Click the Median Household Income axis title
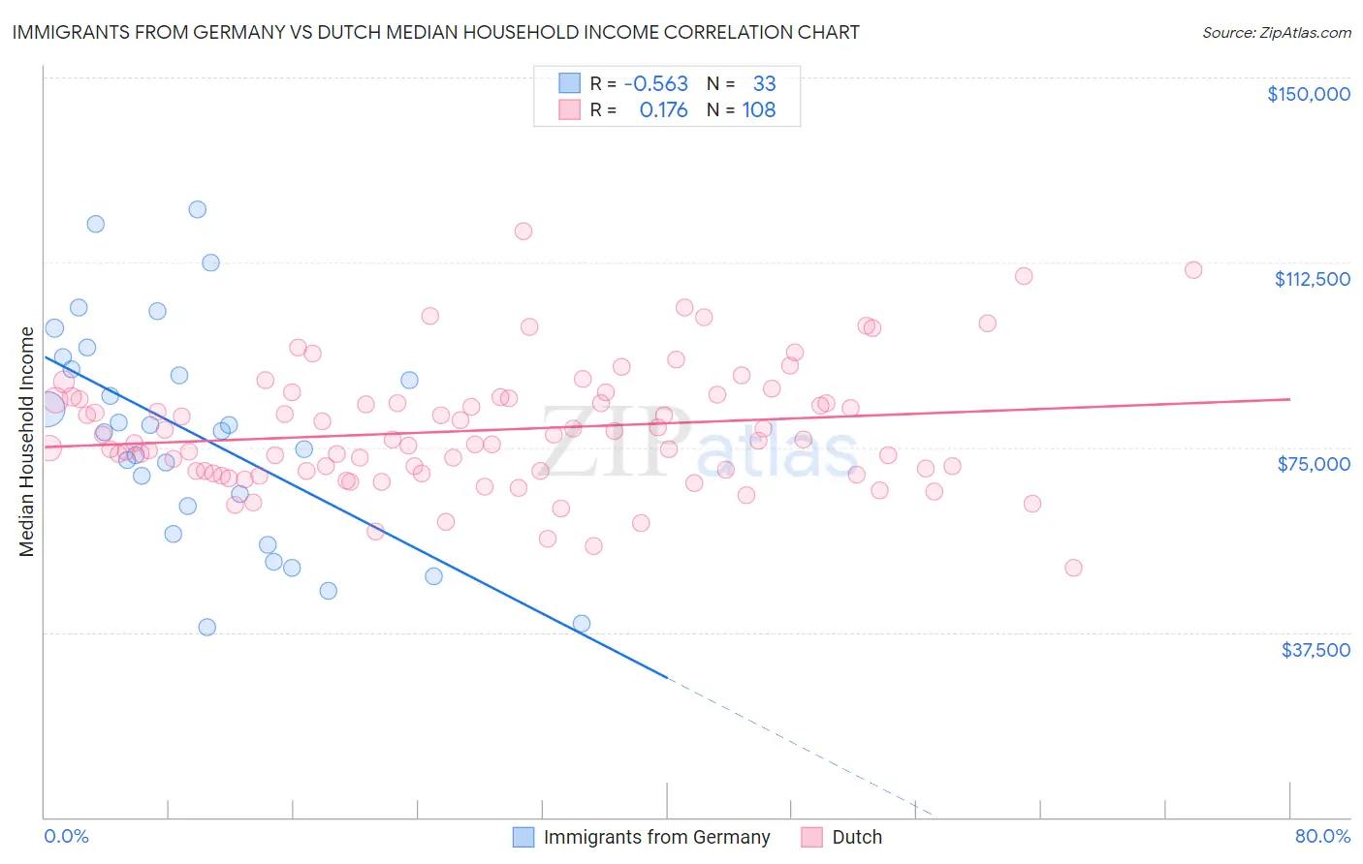The image size is (1363, 864). point(27,442)
